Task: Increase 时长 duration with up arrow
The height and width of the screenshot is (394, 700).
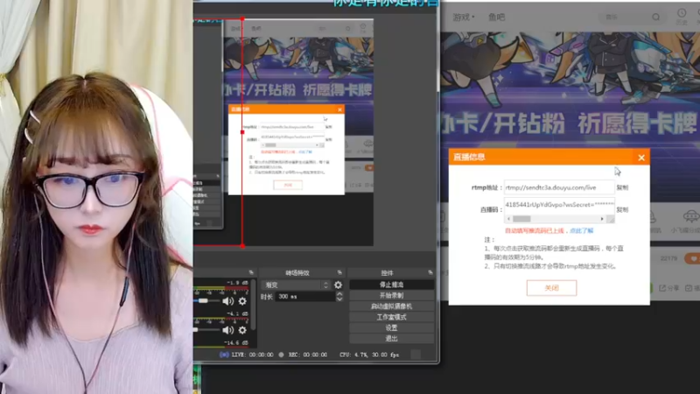Action: click(339, 294)
